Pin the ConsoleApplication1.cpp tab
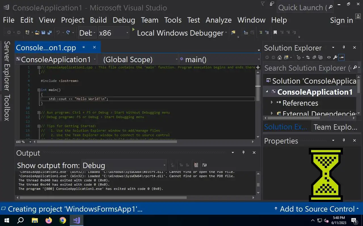The width and height of the screenshot is (363, 226). (x=83, y=47)
